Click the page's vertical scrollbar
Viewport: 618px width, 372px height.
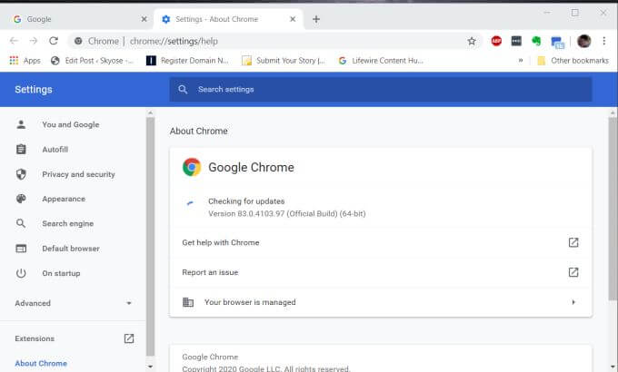click(613, 181)
